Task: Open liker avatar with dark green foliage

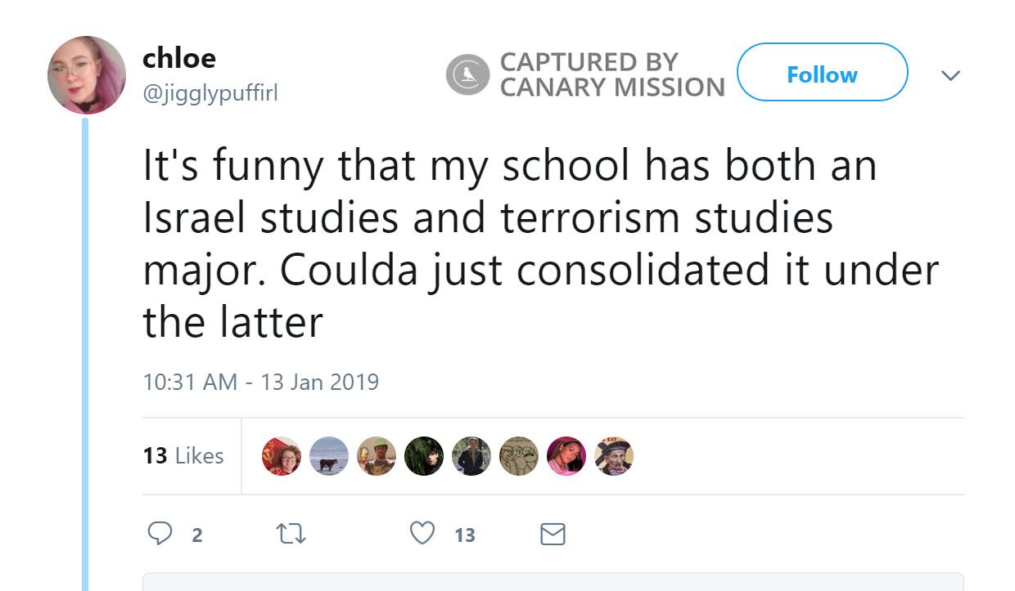Action: coord(424,456)
